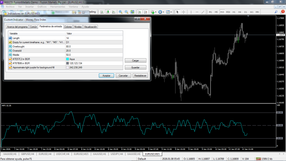286x161 pixels.
Task: Switch to D1 timeframe
Action: (246, 12)
